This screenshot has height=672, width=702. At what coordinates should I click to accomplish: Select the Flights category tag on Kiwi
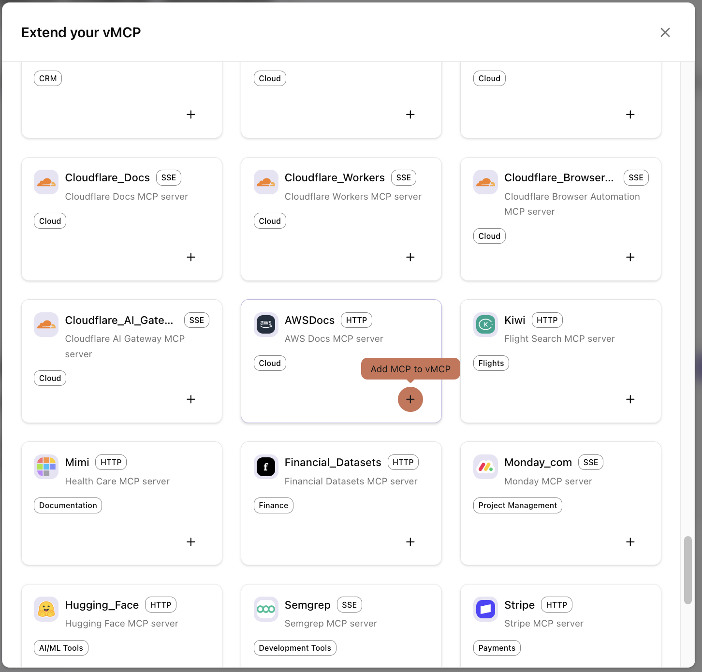pyautogui.click(x=491, y=363)
